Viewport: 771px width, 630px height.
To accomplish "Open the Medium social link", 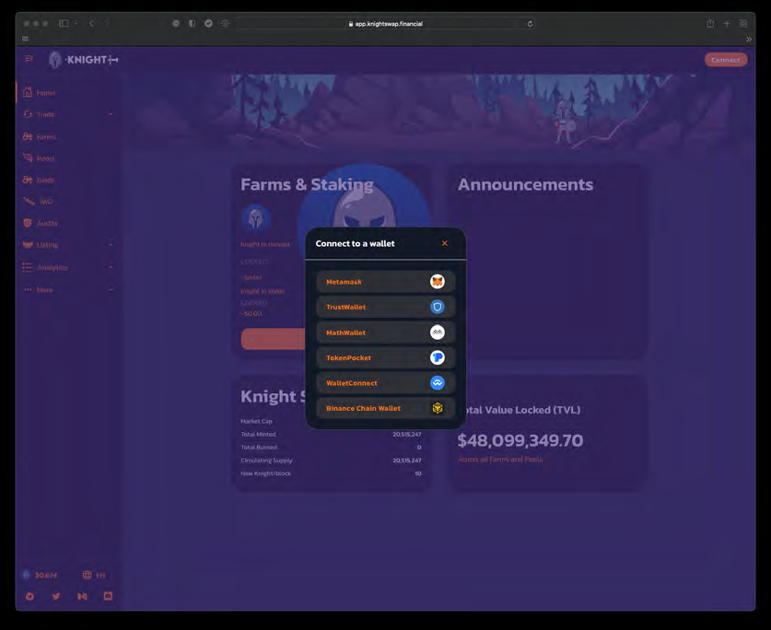I will (x=82, y=596).
